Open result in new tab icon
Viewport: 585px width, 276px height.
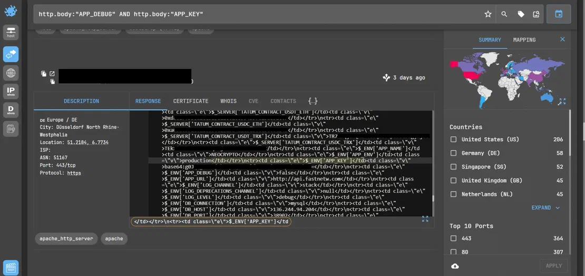(52, 74)
